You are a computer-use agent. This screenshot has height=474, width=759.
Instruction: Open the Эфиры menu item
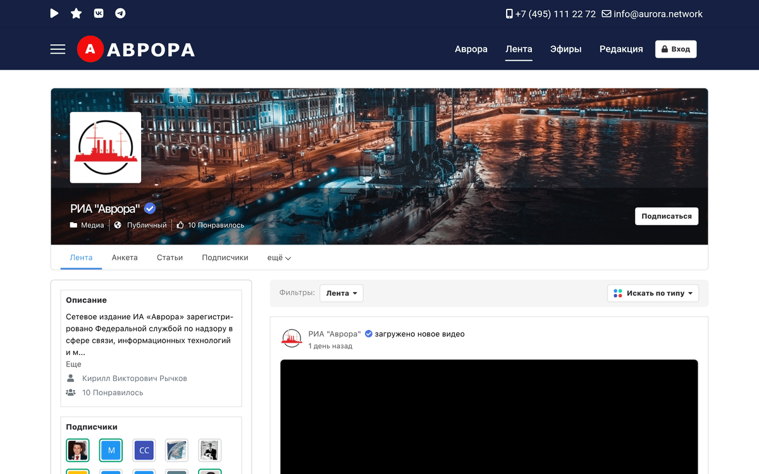coord(565,49)
